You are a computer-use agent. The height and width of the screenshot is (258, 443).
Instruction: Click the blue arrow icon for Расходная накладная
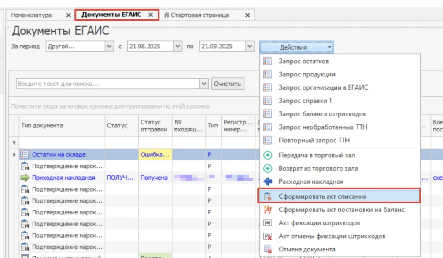coord(268,182)
